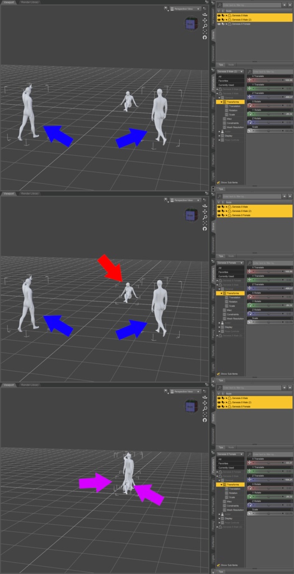Select Currently Used filter in middle Parameters pane
Image resolution: width=294 pixels, height=574 pixels.
click(230, 276)
